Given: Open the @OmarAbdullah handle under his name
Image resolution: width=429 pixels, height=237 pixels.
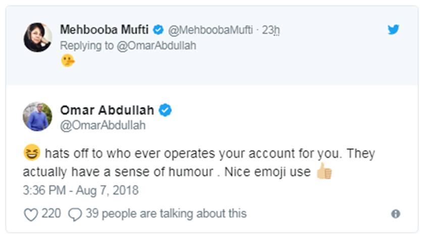Looking at the screenshot, I should [102, 126].
